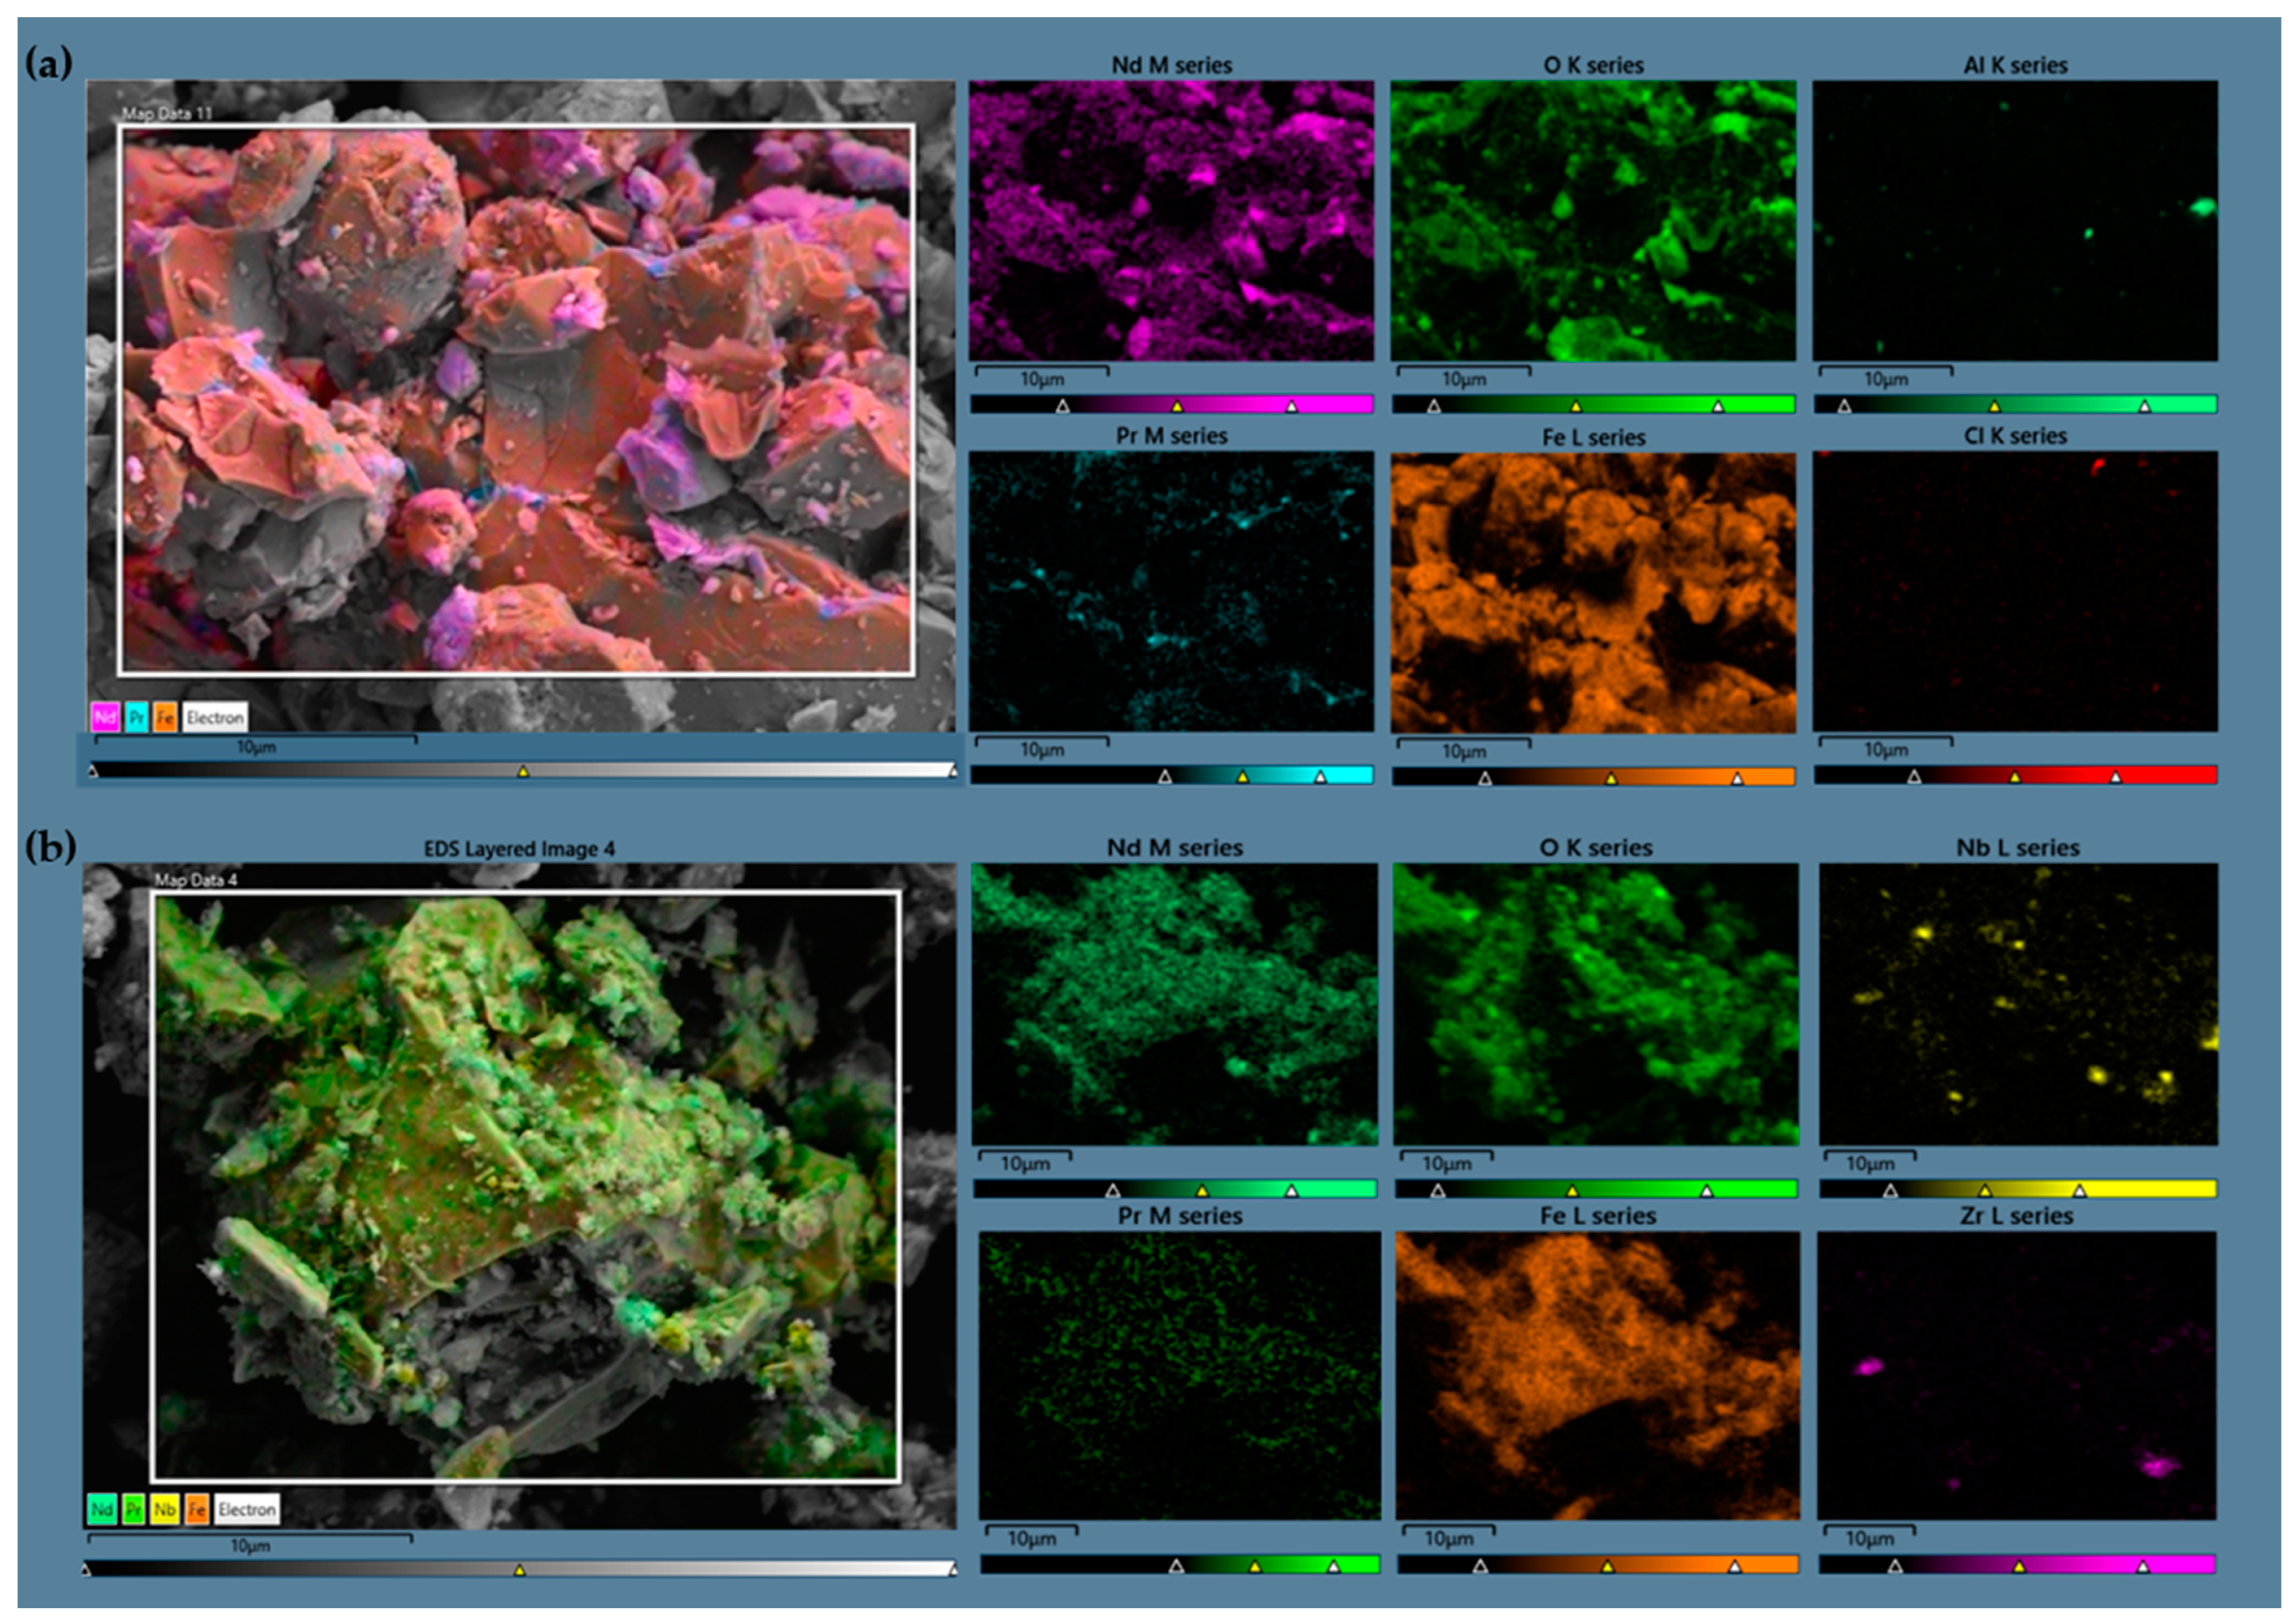This screenshot has width=2295, height=1624.
Task: Toggle the Electron layer chip in panel b
Action: coord(246,1510)
